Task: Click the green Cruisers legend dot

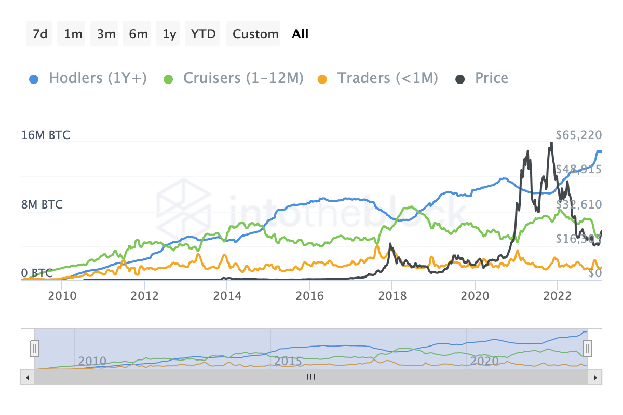Action: point(168,78)
